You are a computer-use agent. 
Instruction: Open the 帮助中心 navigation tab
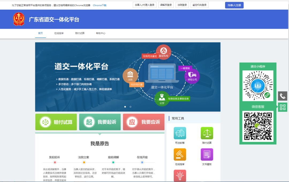101,33
